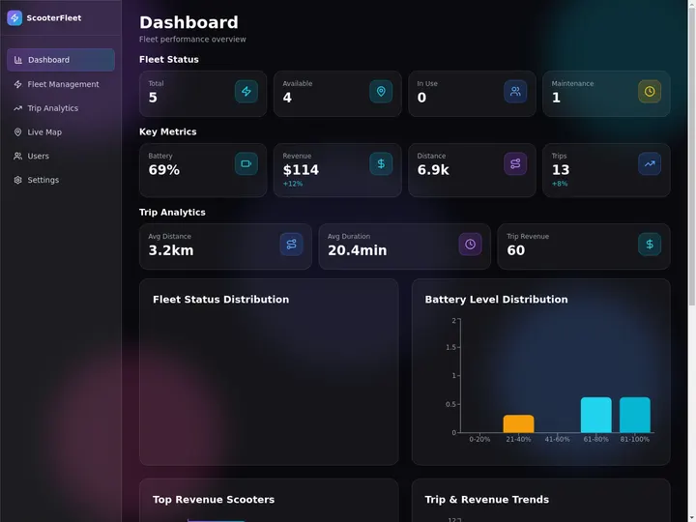Click the dollar icon in Revenue card

pos(381,163)
